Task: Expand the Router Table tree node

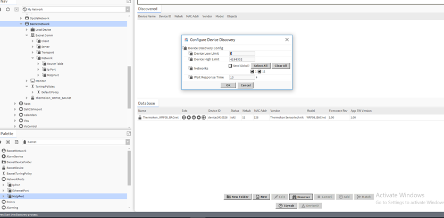Action: (38, 64)
